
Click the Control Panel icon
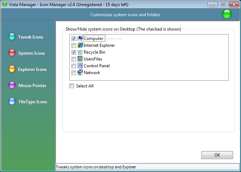80,65
